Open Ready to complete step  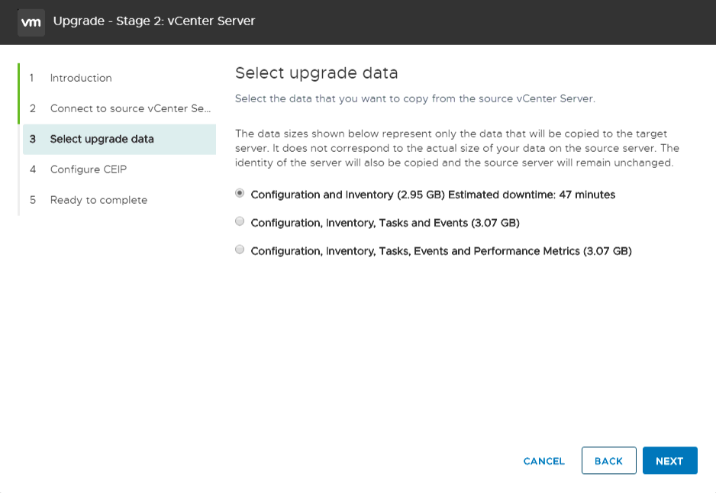pyautogui.click(x=98, y=200)
